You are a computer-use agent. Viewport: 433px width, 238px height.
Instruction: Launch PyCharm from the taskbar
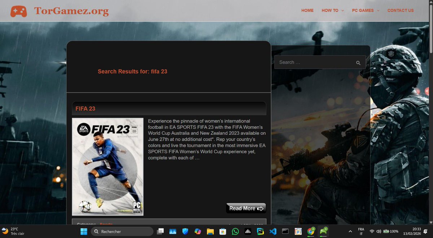click(x=261, y=231)
